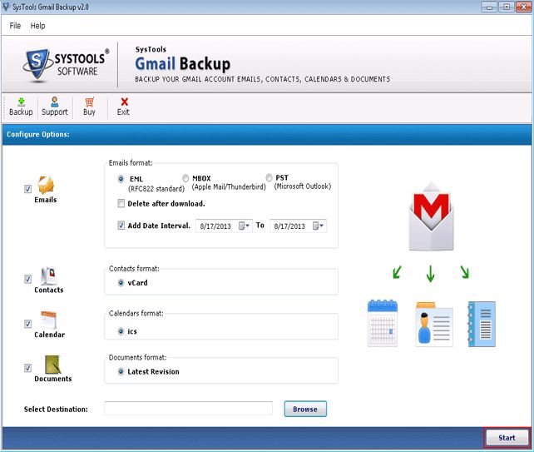Click the (RFC822 standard) caption
Image resolution: width=534 pixels, height=452 pixels.
[x=156, y=188]
